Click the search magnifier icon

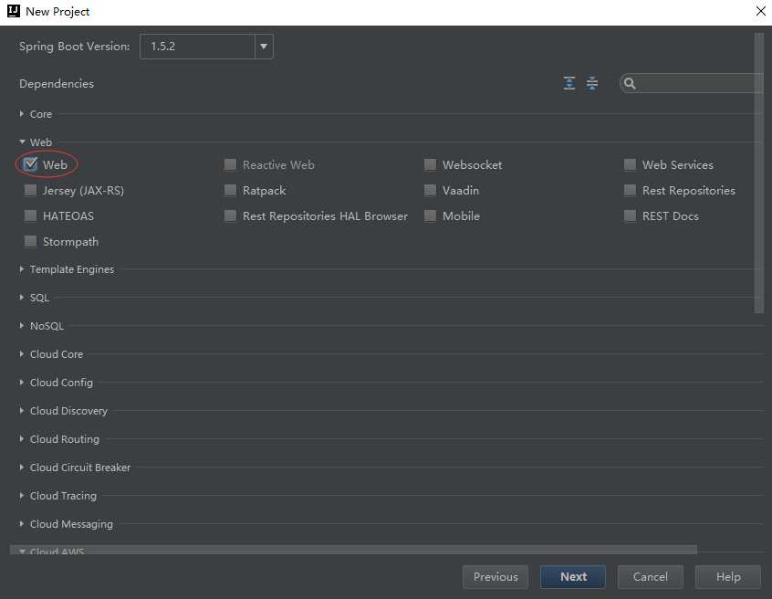tap(630, 84)
